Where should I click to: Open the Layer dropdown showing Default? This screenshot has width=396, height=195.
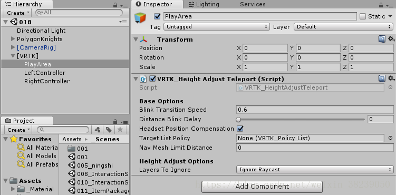(x=343, y=26)
